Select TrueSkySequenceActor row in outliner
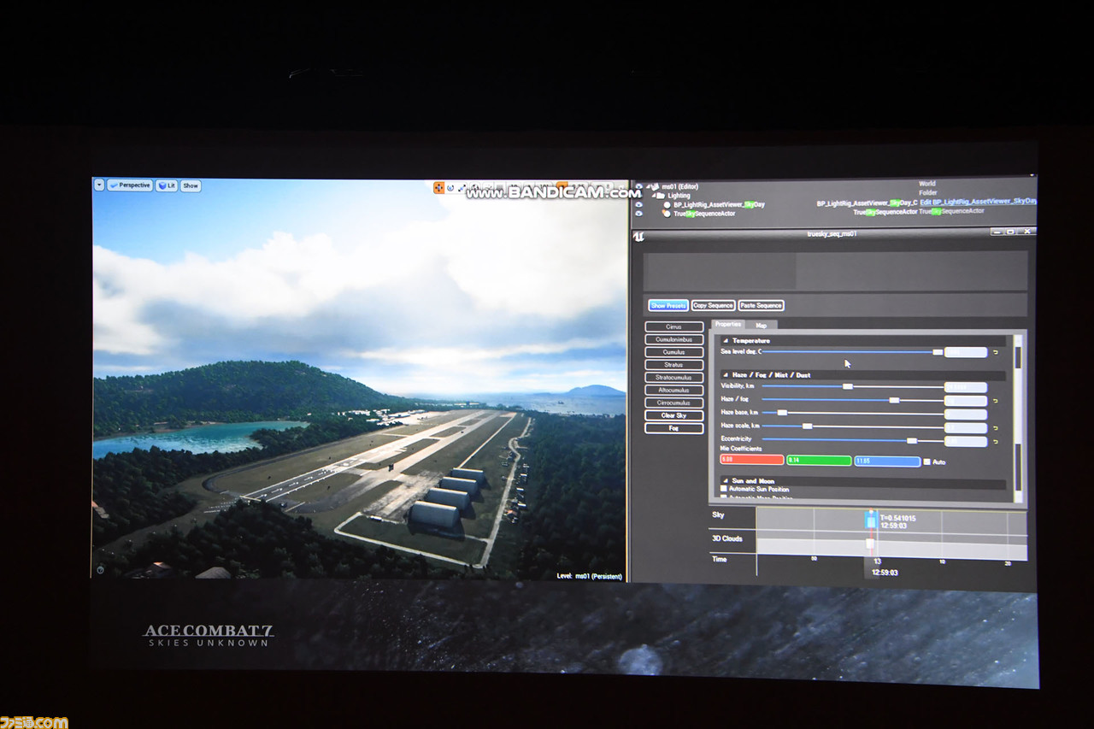 click(x=834, y=213)
